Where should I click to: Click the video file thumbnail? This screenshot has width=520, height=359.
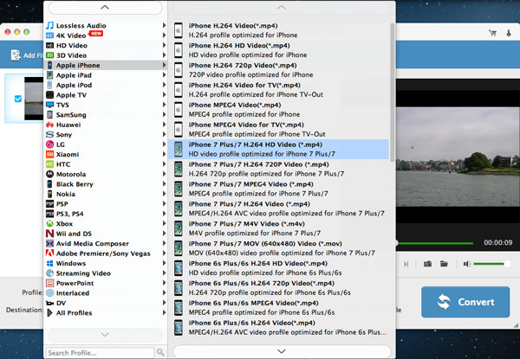tap(34, 99)
